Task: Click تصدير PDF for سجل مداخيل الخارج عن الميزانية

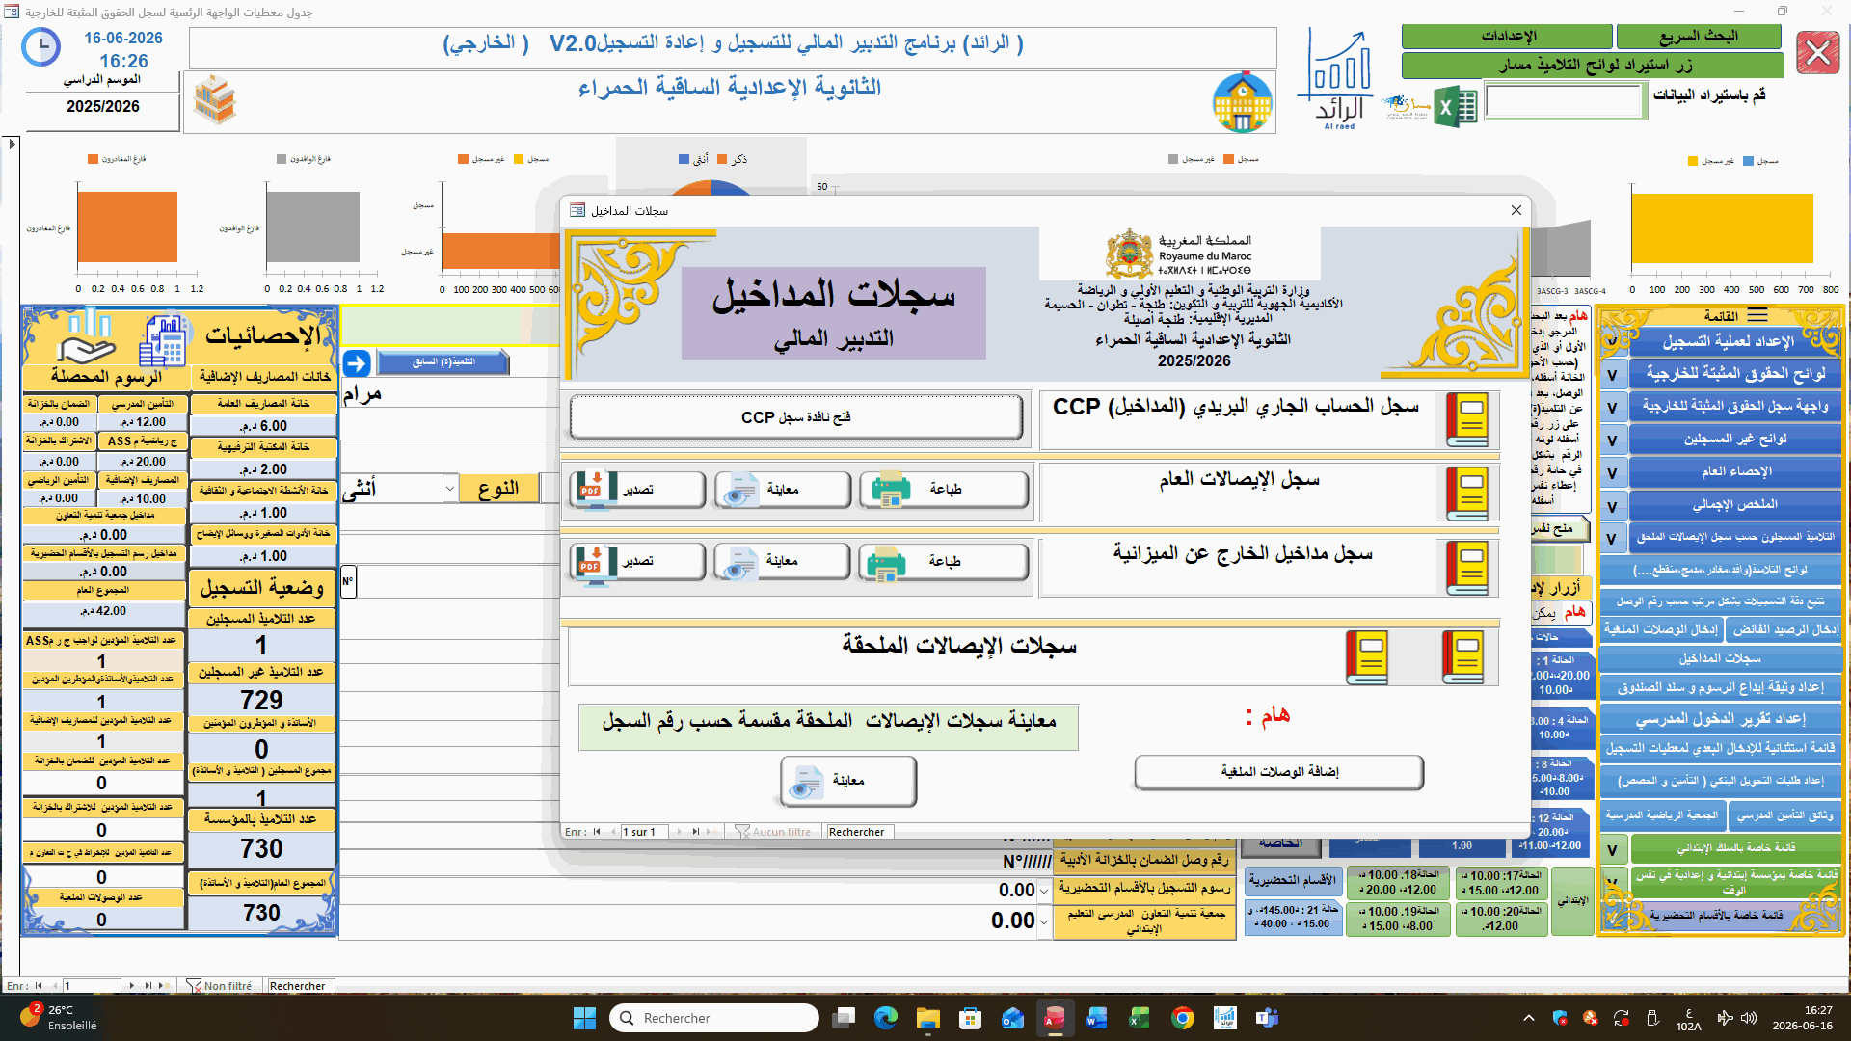Action: pos(637,561)
